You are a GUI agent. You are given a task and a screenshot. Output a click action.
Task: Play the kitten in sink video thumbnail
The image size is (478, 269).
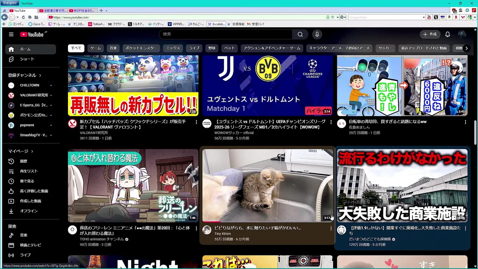[267, 186]
